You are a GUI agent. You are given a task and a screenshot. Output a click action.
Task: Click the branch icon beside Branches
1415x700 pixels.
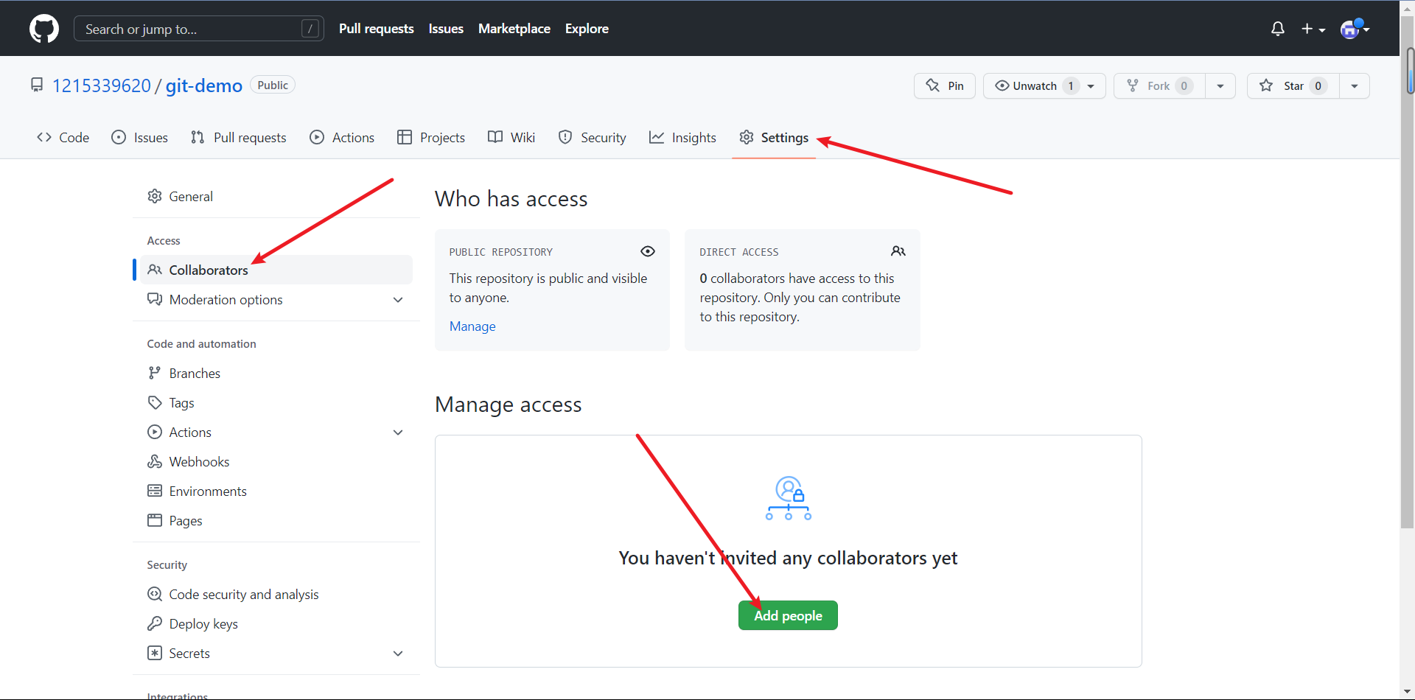click(155, 373)
